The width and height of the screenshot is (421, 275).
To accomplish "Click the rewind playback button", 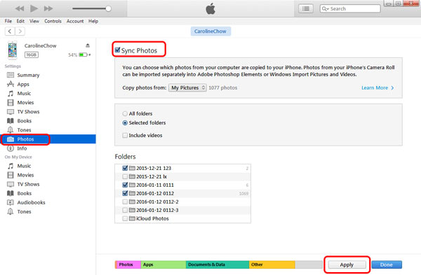I will [x=20, y=8].
